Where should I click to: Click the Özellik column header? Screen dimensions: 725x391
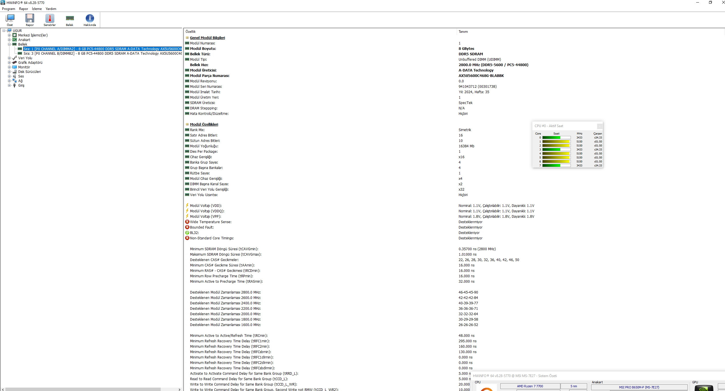click(190, 32)
